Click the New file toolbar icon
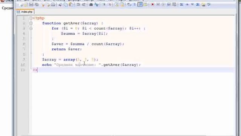Viewport: 241px width, 136px height. point(21,5)
